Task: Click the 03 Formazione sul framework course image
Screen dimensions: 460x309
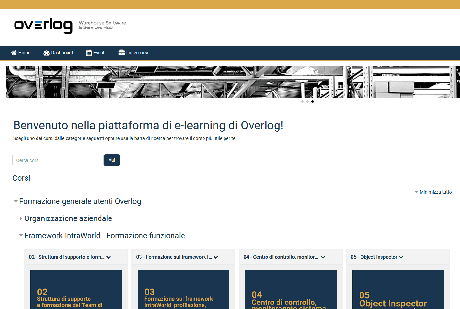Action: tap(183, 289)
